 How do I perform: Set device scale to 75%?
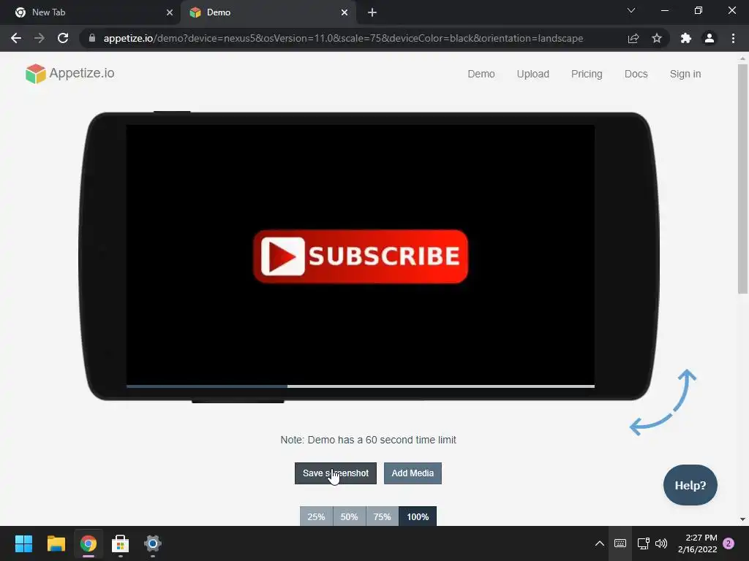pos(382,516)
